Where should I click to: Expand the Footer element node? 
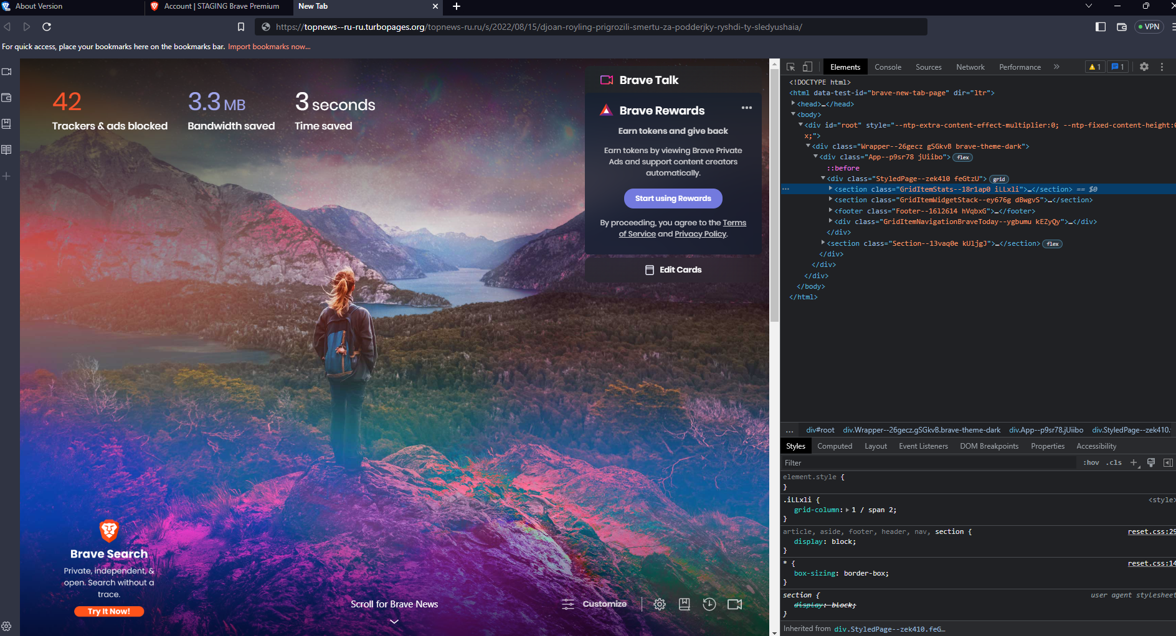point(830,210)
